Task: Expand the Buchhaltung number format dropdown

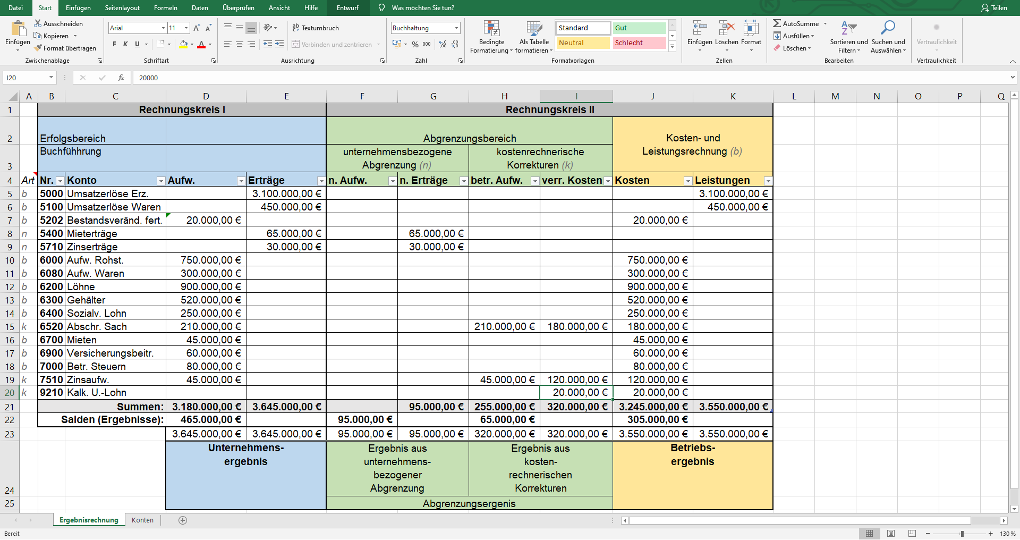Action: point(456,28)
